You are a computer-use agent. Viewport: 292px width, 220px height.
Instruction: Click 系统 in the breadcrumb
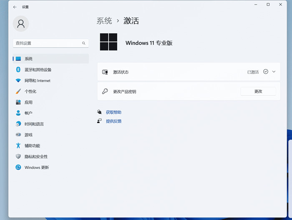(104, 21)
